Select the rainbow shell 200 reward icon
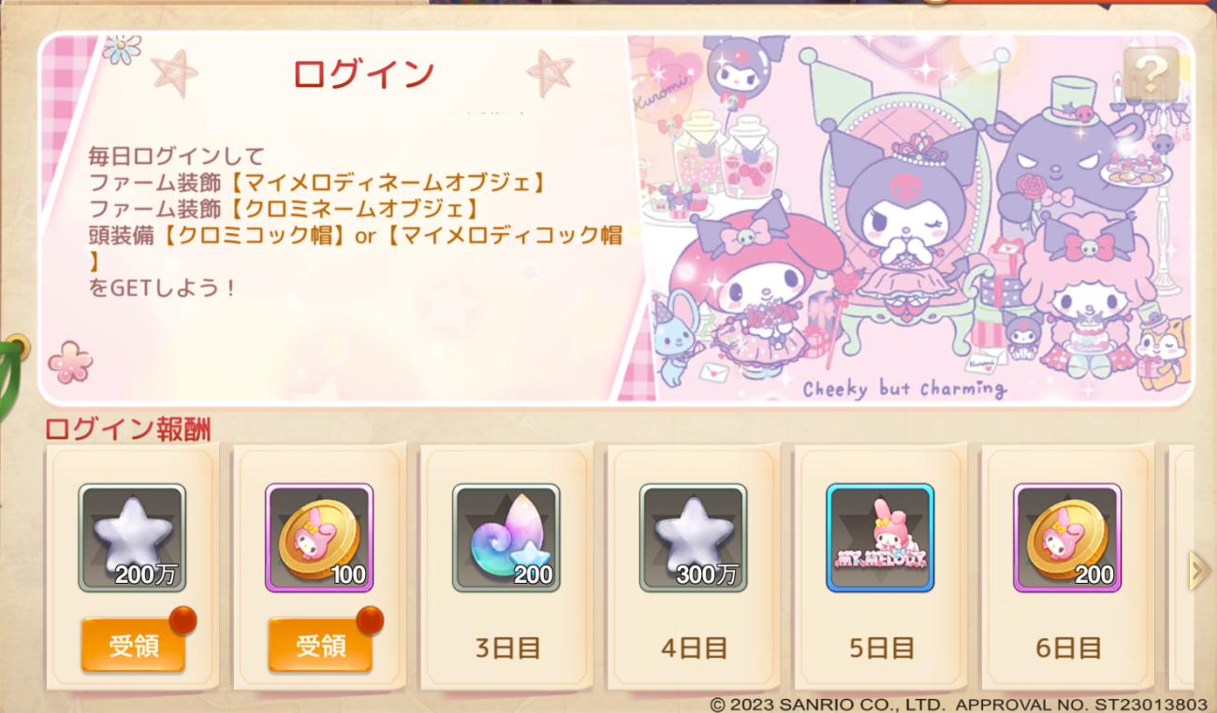The image size is (1217, 713). (x=506, y=537)
